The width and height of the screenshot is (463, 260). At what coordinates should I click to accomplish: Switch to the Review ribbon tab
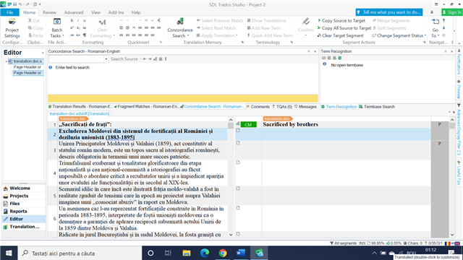[49, 12]
